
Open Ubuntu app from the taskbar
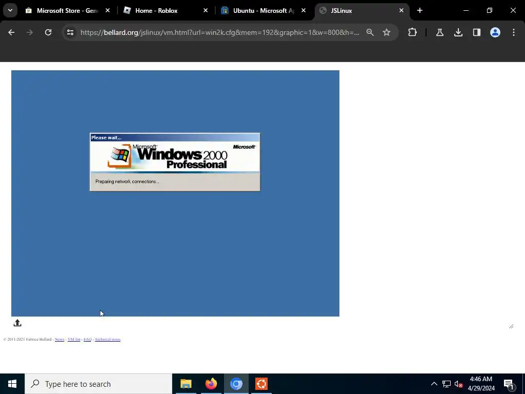tap(261, 384)
